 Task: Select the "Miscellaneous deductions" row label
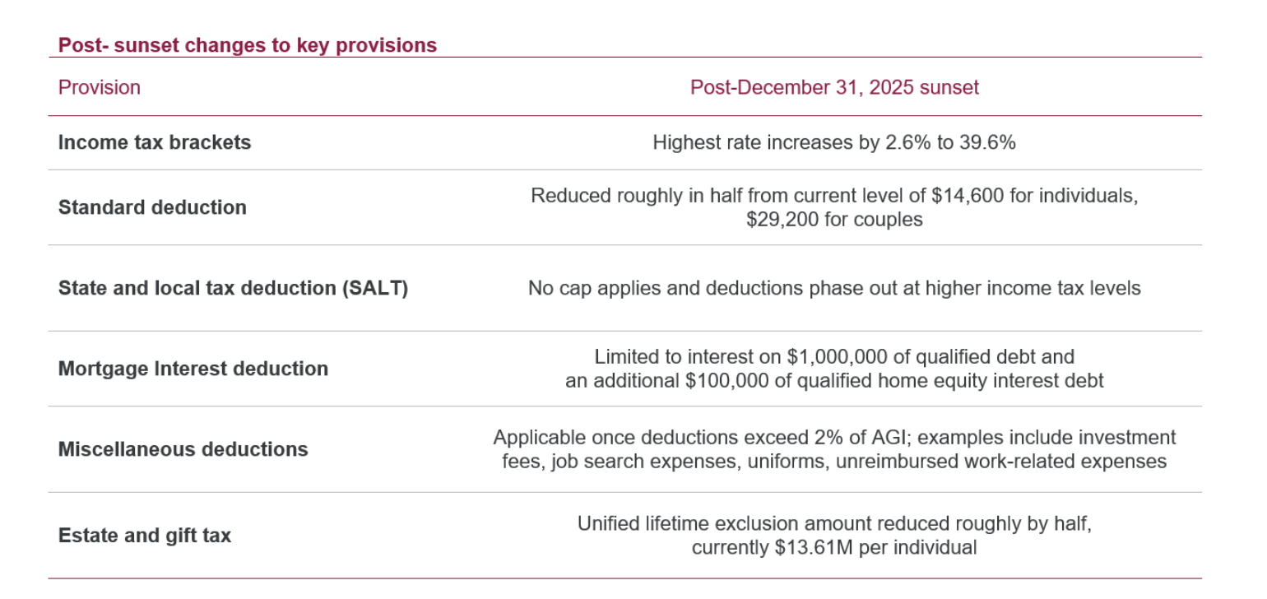tap(183, 449)
